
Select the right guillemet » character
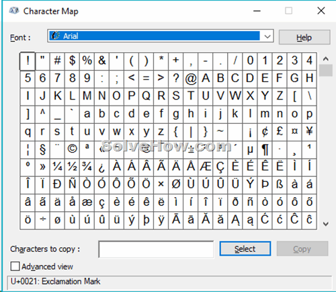42,168
